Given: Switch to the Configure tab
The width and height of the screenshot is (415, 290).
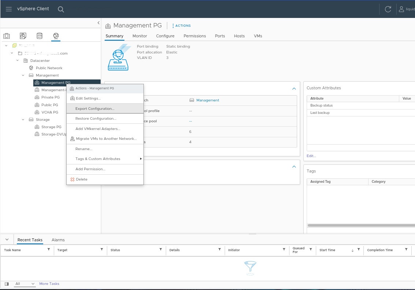Looking at the screenshot, I should (x=165, y=36).
